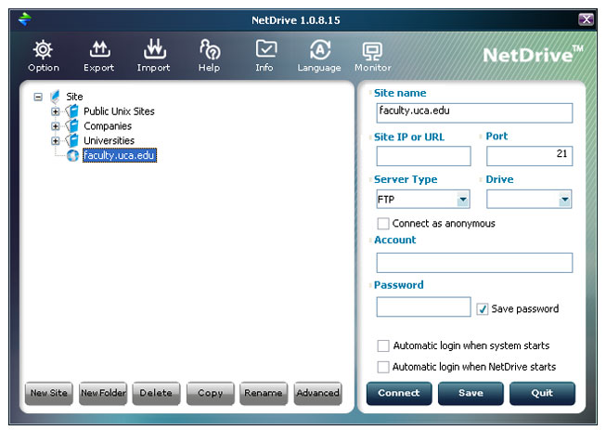This screenshot has width=606, height=430.
Task: Click the Password input field
Action: click(x=423, y=307)
